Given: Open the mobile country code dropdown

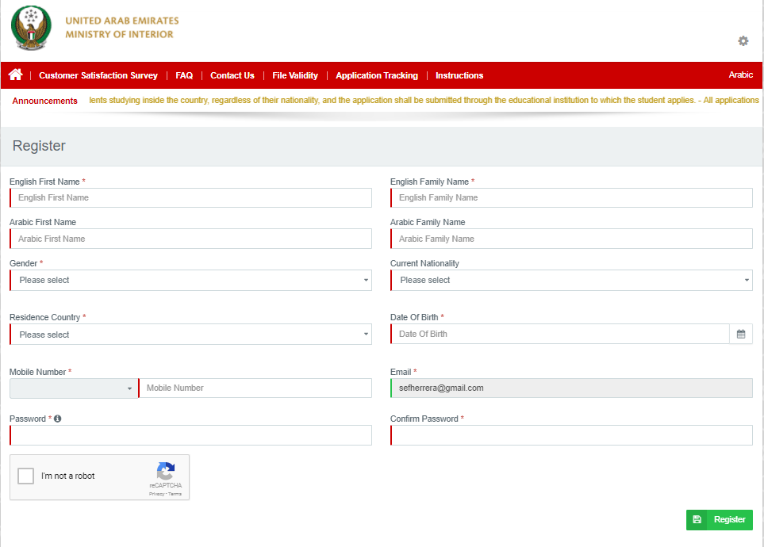Looking at the screenshot, I should [x=74, y=388].
